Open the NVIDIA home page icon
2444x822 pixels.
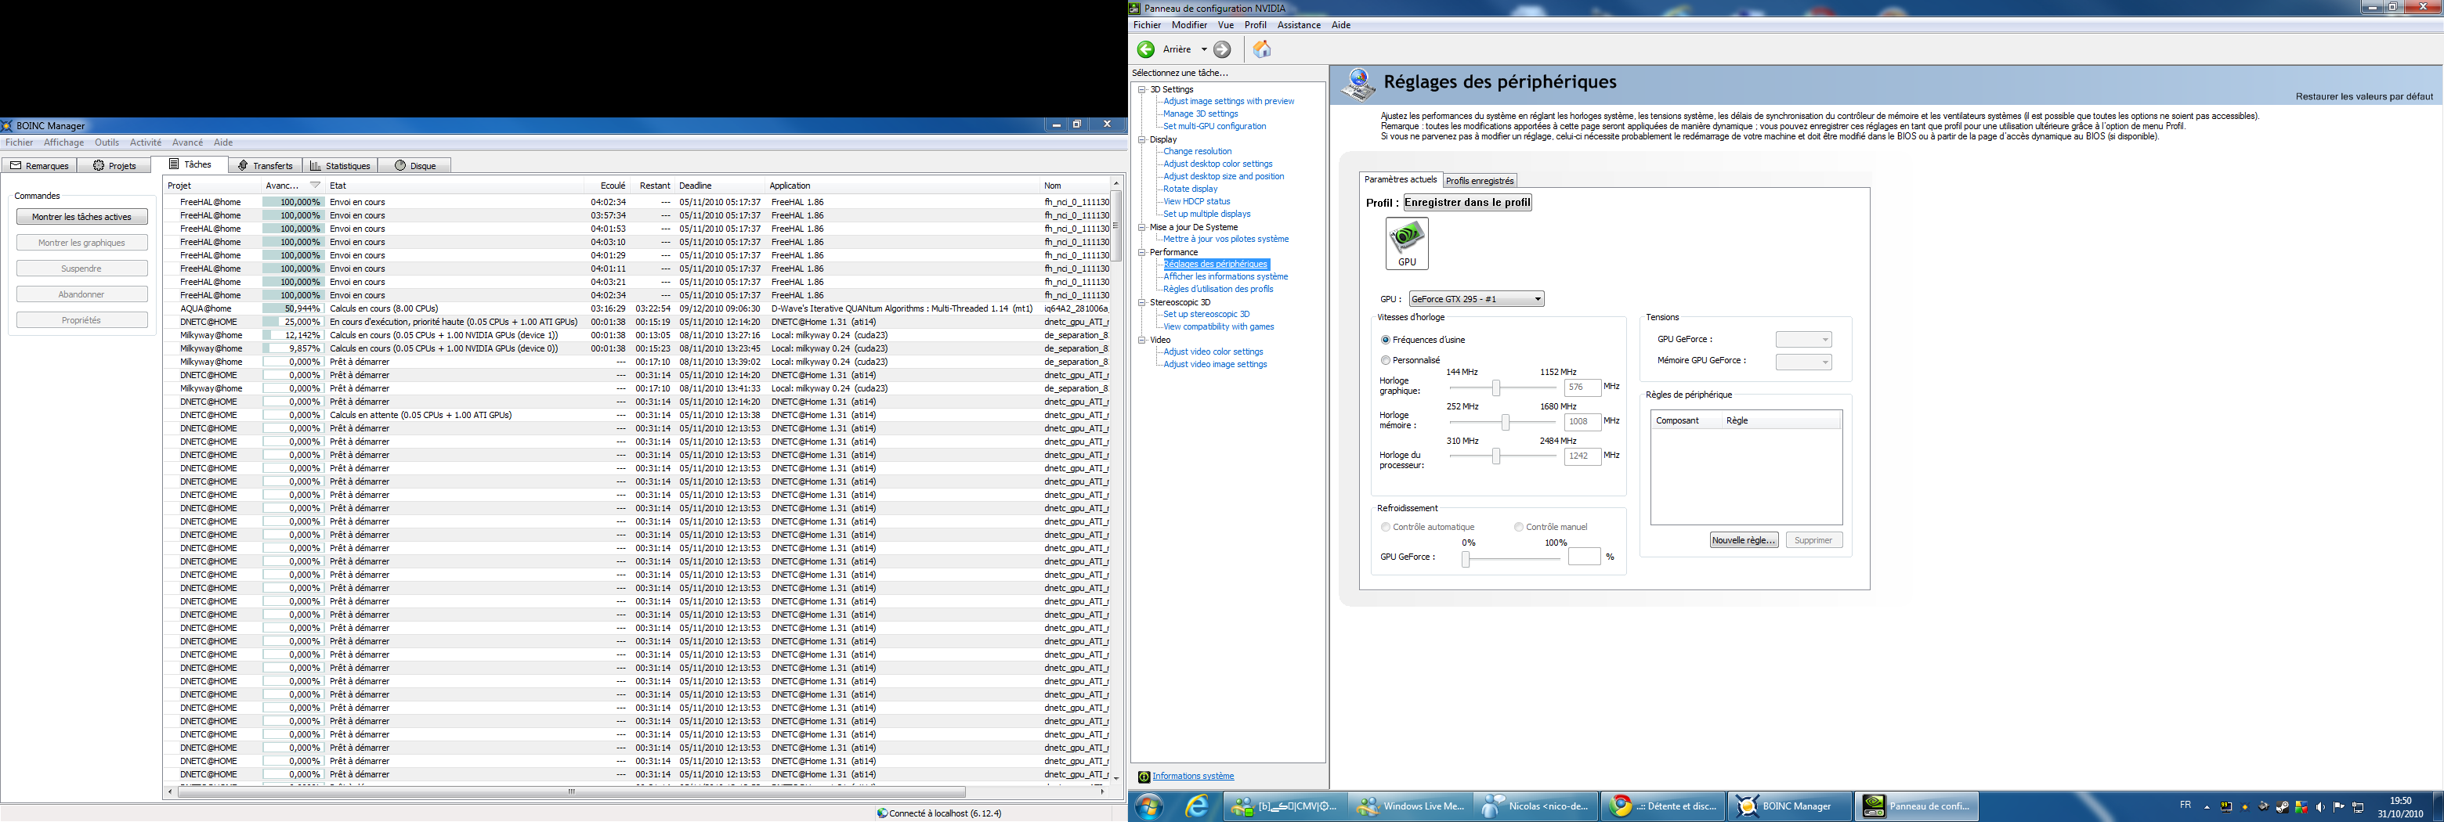[x=1262, y=49]
